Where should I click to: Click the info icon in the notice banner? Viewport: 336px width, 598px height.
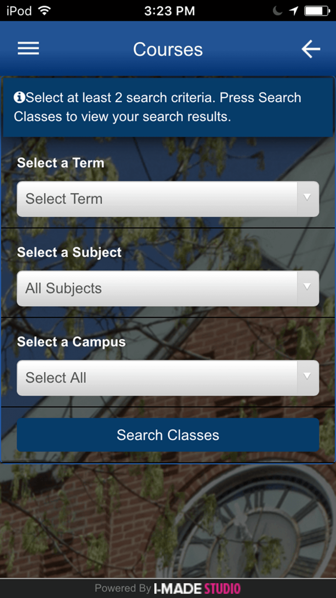(19, 98)
